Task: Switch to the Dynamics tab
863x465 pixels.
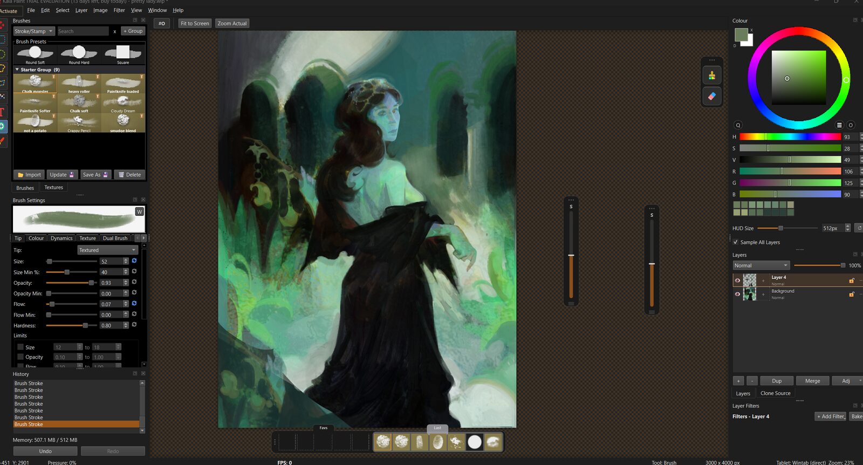Action: (61, 238)
